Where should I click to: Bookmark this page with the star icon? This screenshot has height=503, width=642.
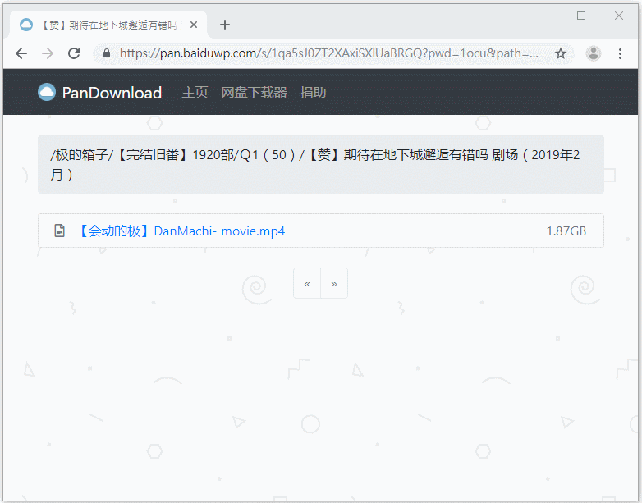tap(561, 53)
